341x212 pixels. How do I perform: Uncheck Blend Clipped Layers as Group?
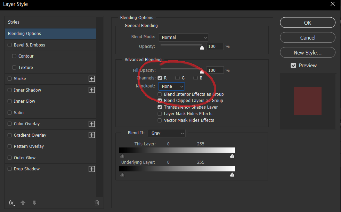point(160,101)
